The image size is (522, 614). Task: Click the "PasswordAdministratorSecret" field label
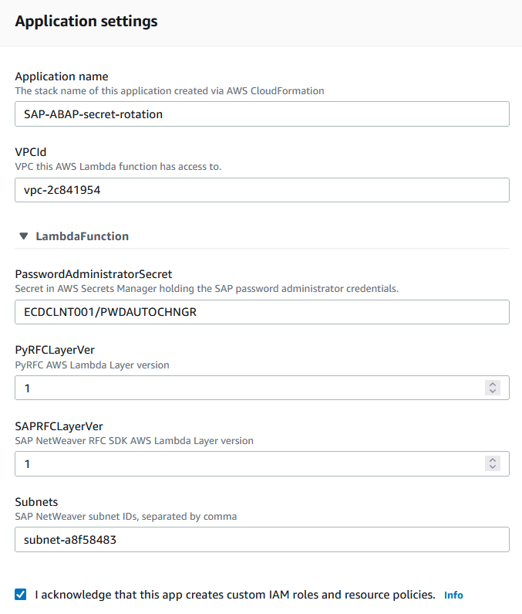93,274
